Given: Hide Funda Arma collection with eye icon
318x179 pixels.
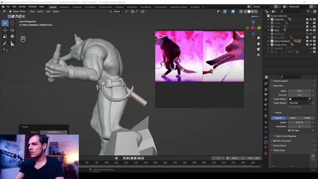Looking at the screenshot, I should coord(311,45).
